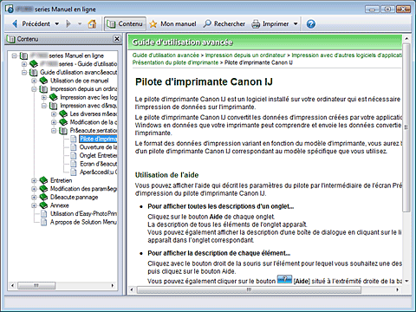Click the content vertical scrollbar thumb

[x=406, y=128]
